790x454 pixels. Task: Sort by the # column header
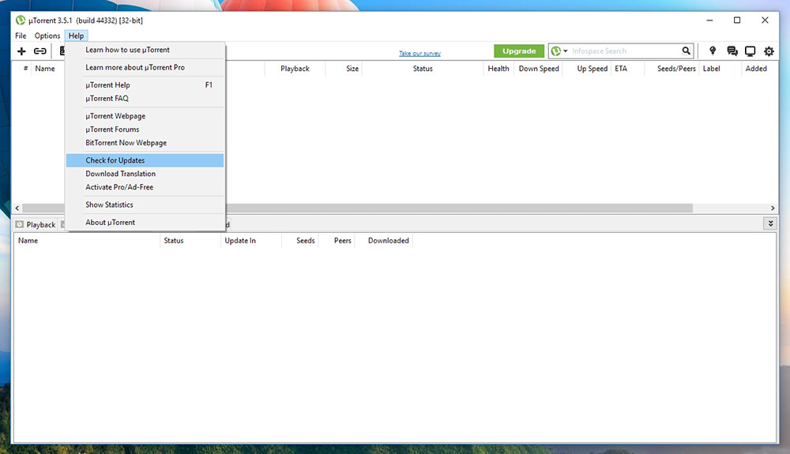tap(26, 69)
